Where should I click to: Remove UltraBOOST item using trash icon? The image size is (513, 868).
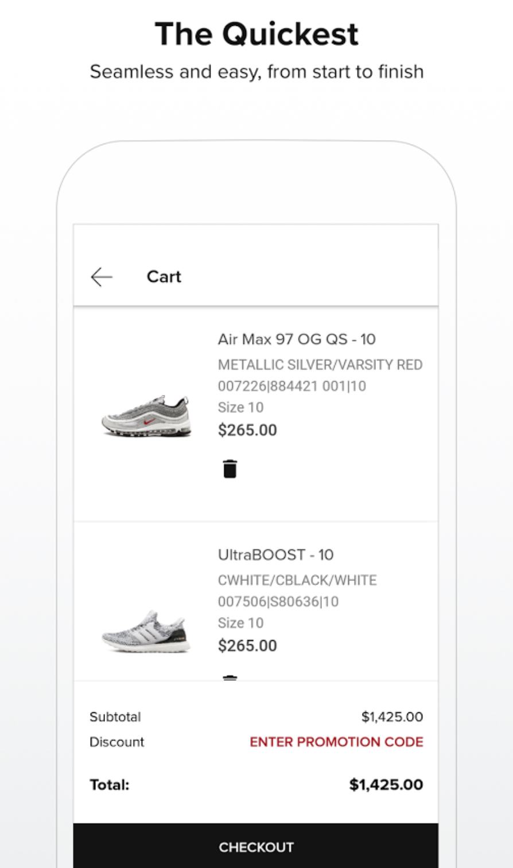pyautogui.click(x=230, y=677)
